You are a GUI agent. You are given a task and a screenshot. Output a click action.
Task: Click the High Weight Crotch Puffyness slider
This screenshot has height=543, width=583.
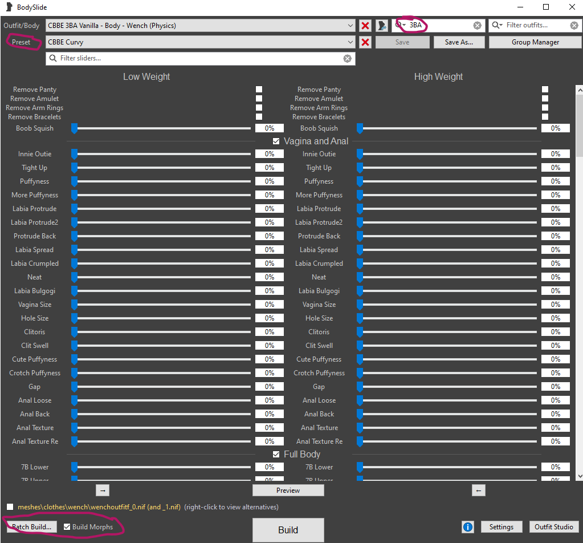447,373
